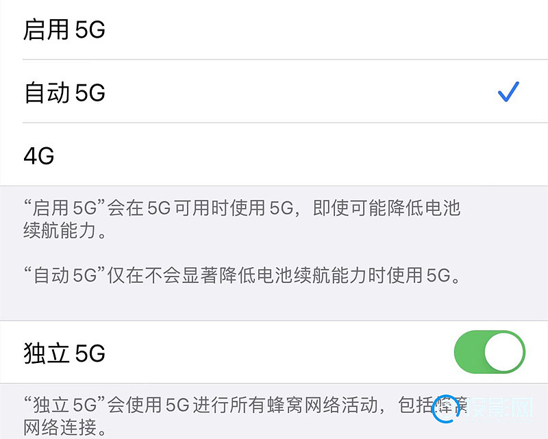Select the 自动 5G option label
The width and height of the screenshot is (548, 439).
(64, 92)
